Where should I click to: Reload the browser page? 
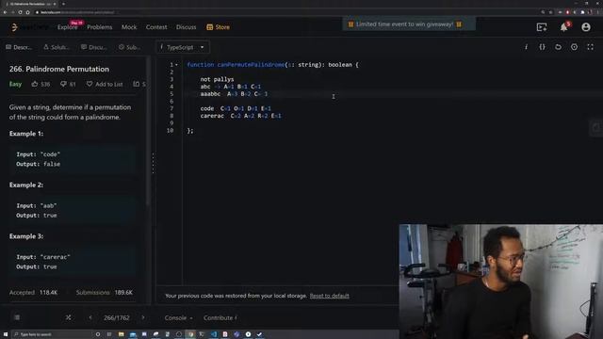[x=20, y=12]
